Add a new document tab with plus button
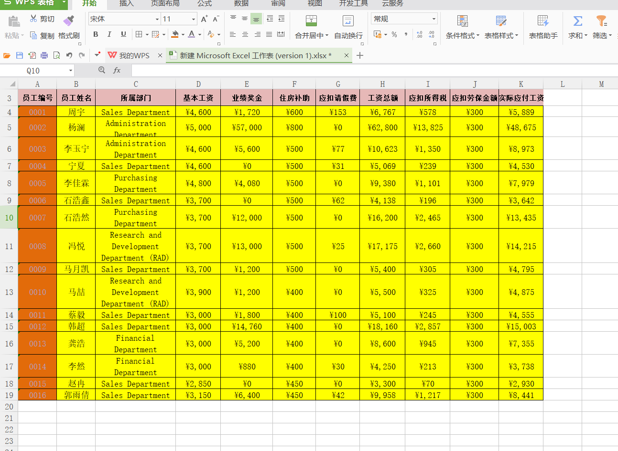618x451 pixels. 360,55
